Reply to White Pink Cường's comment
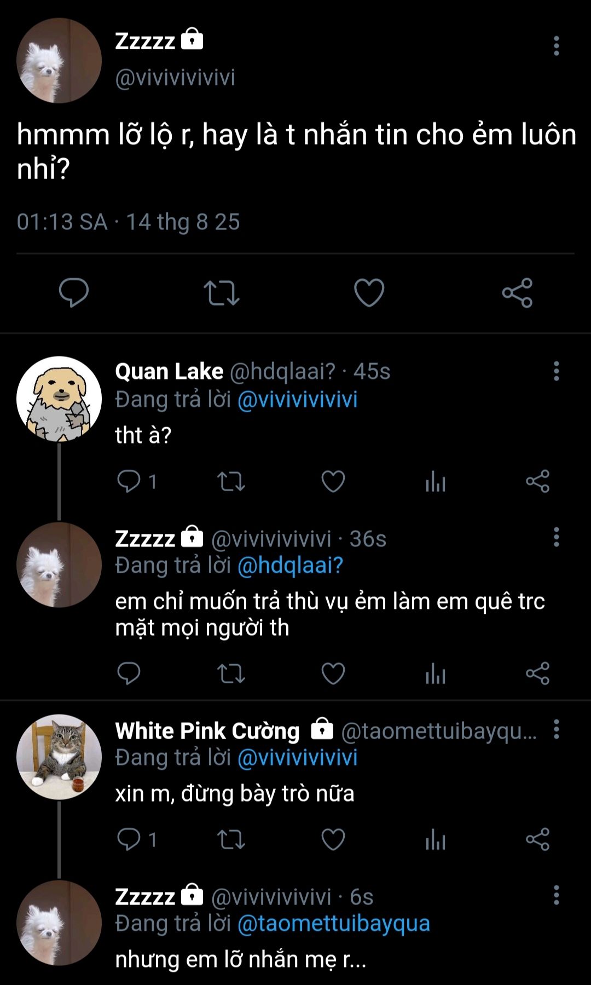591x985 pixels. click(129, 839)
